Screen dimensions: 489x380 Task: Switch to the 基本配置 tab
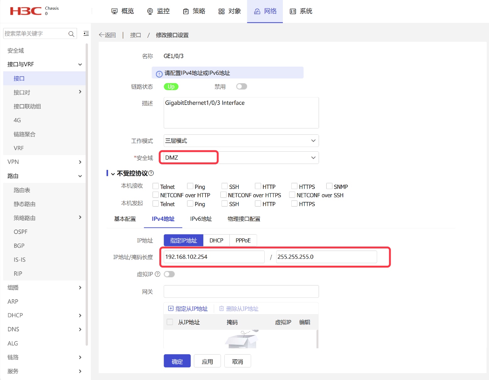pos(125,219)
